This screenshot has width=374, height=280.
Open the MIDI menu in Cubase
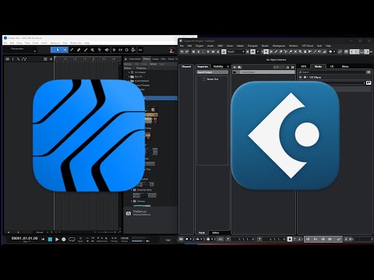click(221, 46)
